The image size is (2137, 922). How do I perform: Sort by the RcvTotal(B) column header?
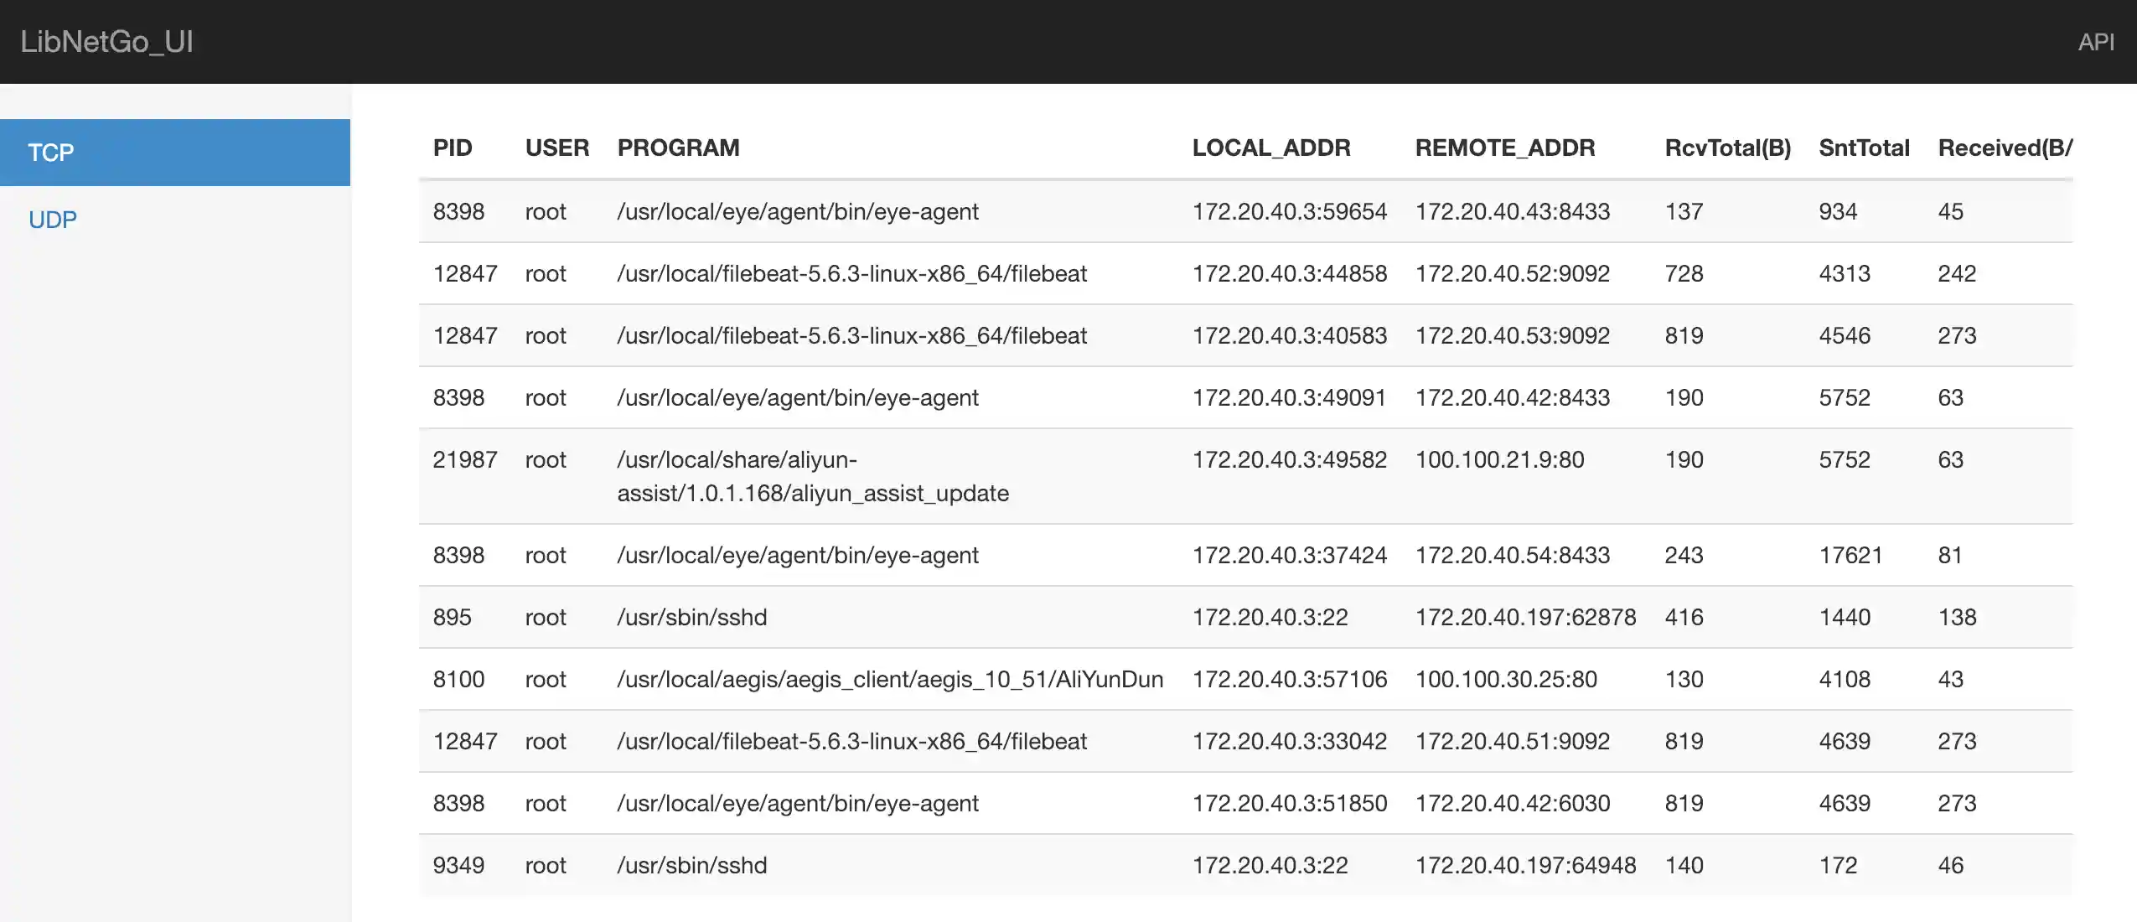coord(1728,148)
